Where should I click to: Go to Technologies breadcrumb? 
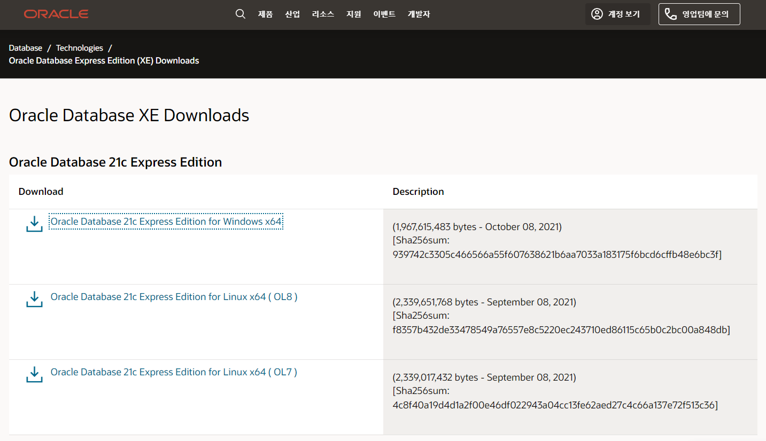click(79, 48)
